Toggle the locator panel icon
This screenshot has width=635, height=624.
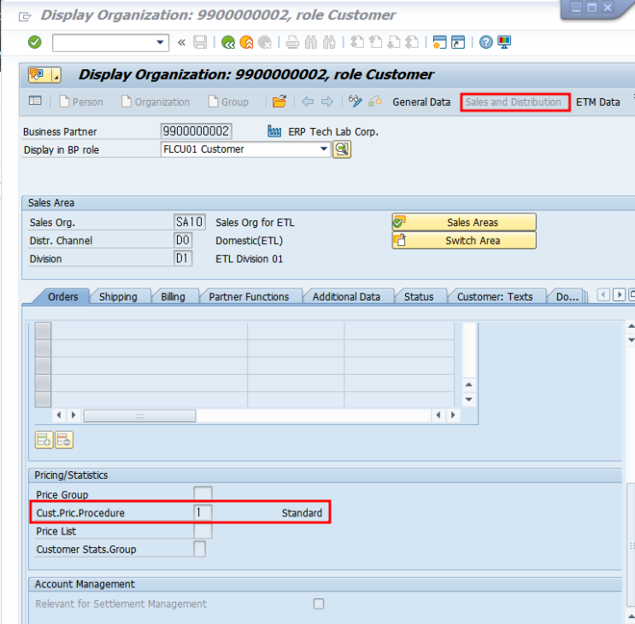(x=35, y=101)
